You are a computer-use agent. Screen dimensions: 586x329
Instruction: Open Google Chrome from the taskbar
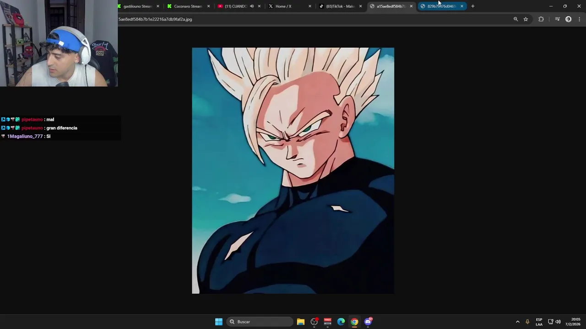[354, 322]
